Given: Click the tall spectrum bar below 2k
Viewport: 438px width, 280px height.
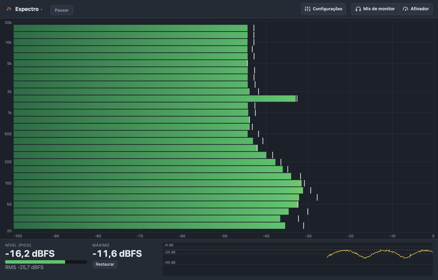Looking at the screenshot, I should point(155,99).
